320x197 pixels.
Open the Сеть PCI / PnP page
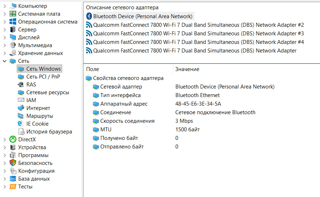43,77
